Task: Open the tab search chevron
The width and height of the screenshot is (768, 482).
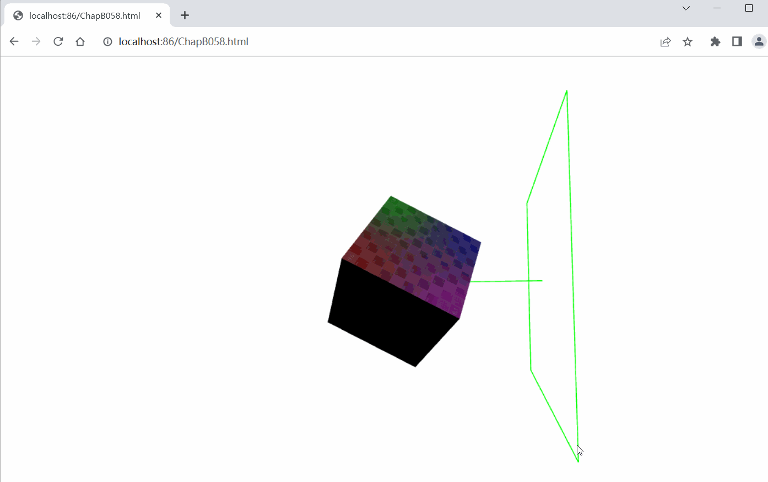Action: tap(685, 8)
